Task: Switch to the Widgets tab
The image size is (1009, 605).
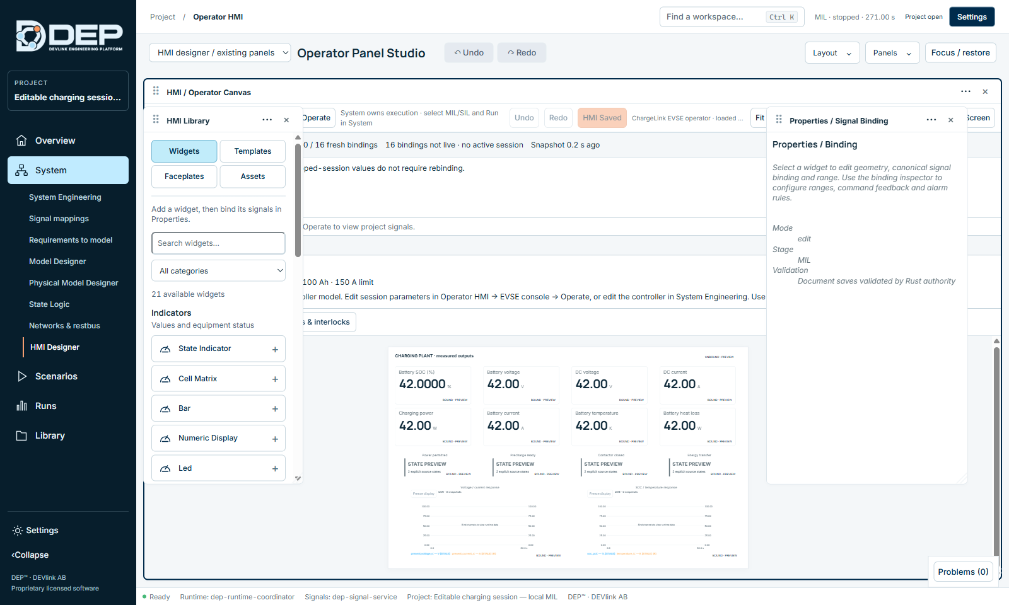Action: pyautogui.click(x=184, y=151)
